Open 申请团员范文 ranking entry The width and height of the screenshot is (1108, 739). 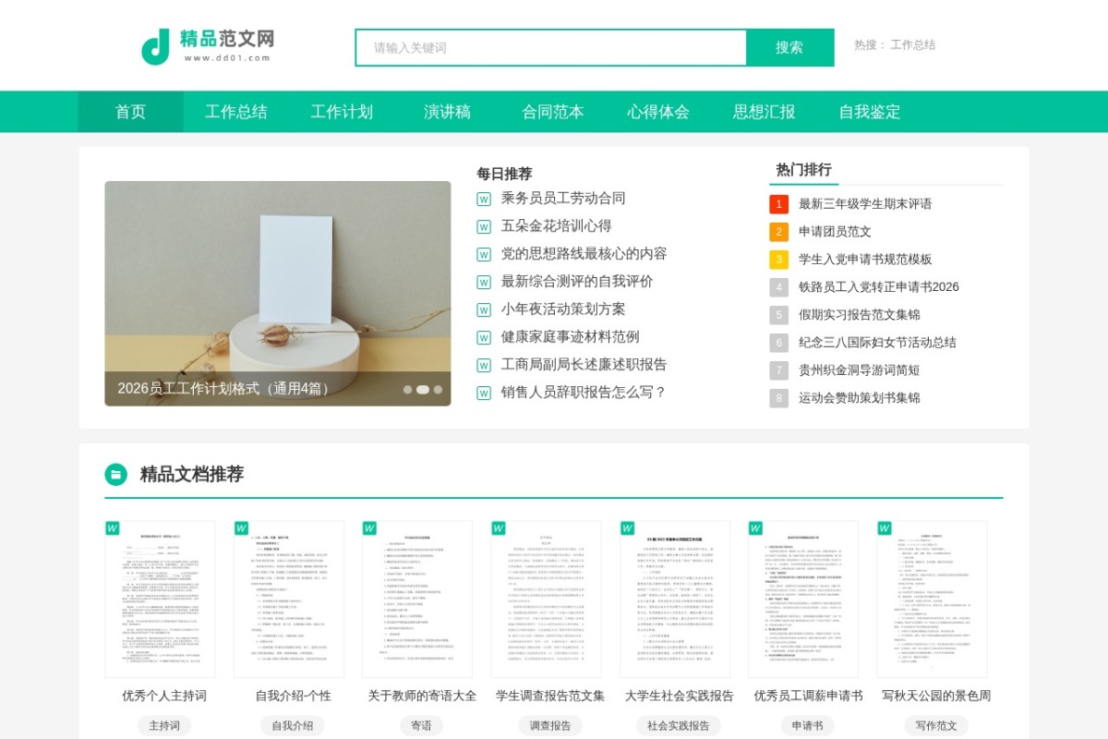tap(835, 232)
